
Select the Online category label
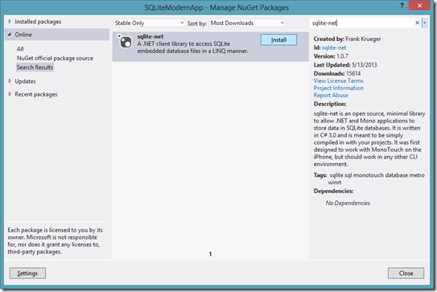pos(23,35)
